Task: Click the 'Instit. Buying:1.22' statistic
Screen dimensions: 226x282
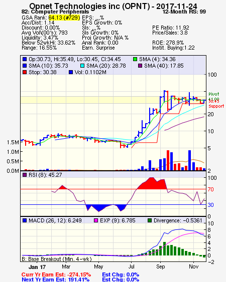Action: click(173, 48)
